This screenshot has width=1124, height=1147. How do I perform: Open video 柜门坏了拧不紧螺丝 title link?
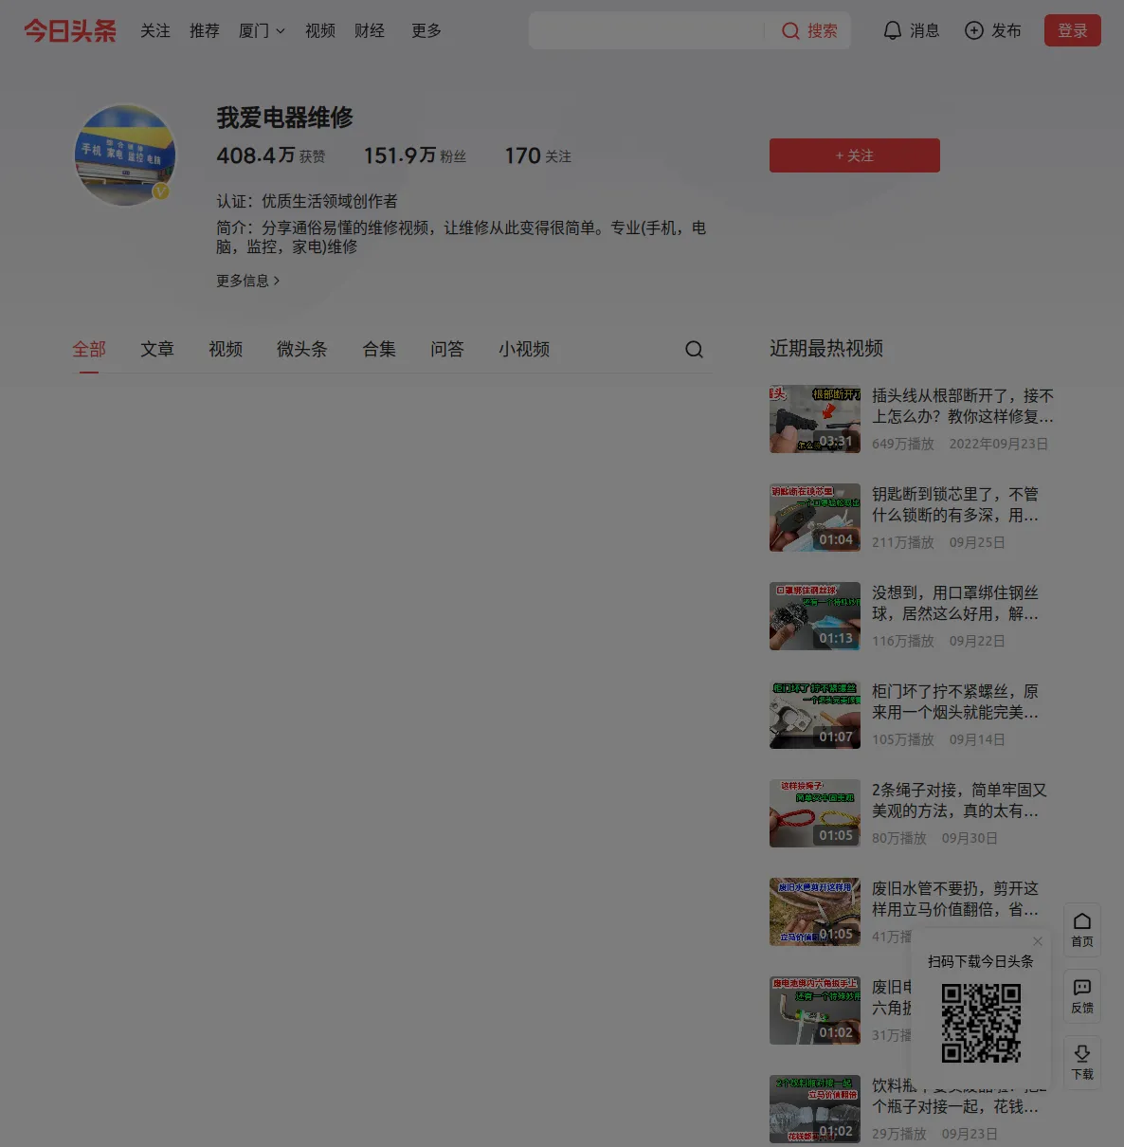955,701
